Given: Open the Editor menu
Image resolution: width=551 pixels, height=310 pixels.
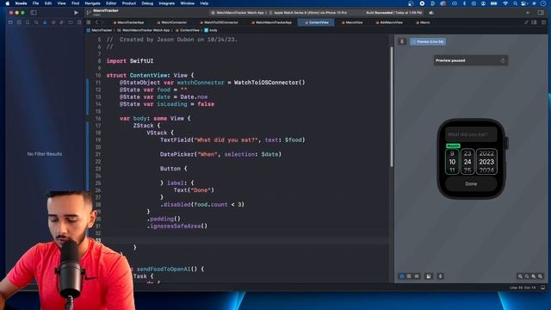Looking at the screenshot, I should click(x=111, y=3).
